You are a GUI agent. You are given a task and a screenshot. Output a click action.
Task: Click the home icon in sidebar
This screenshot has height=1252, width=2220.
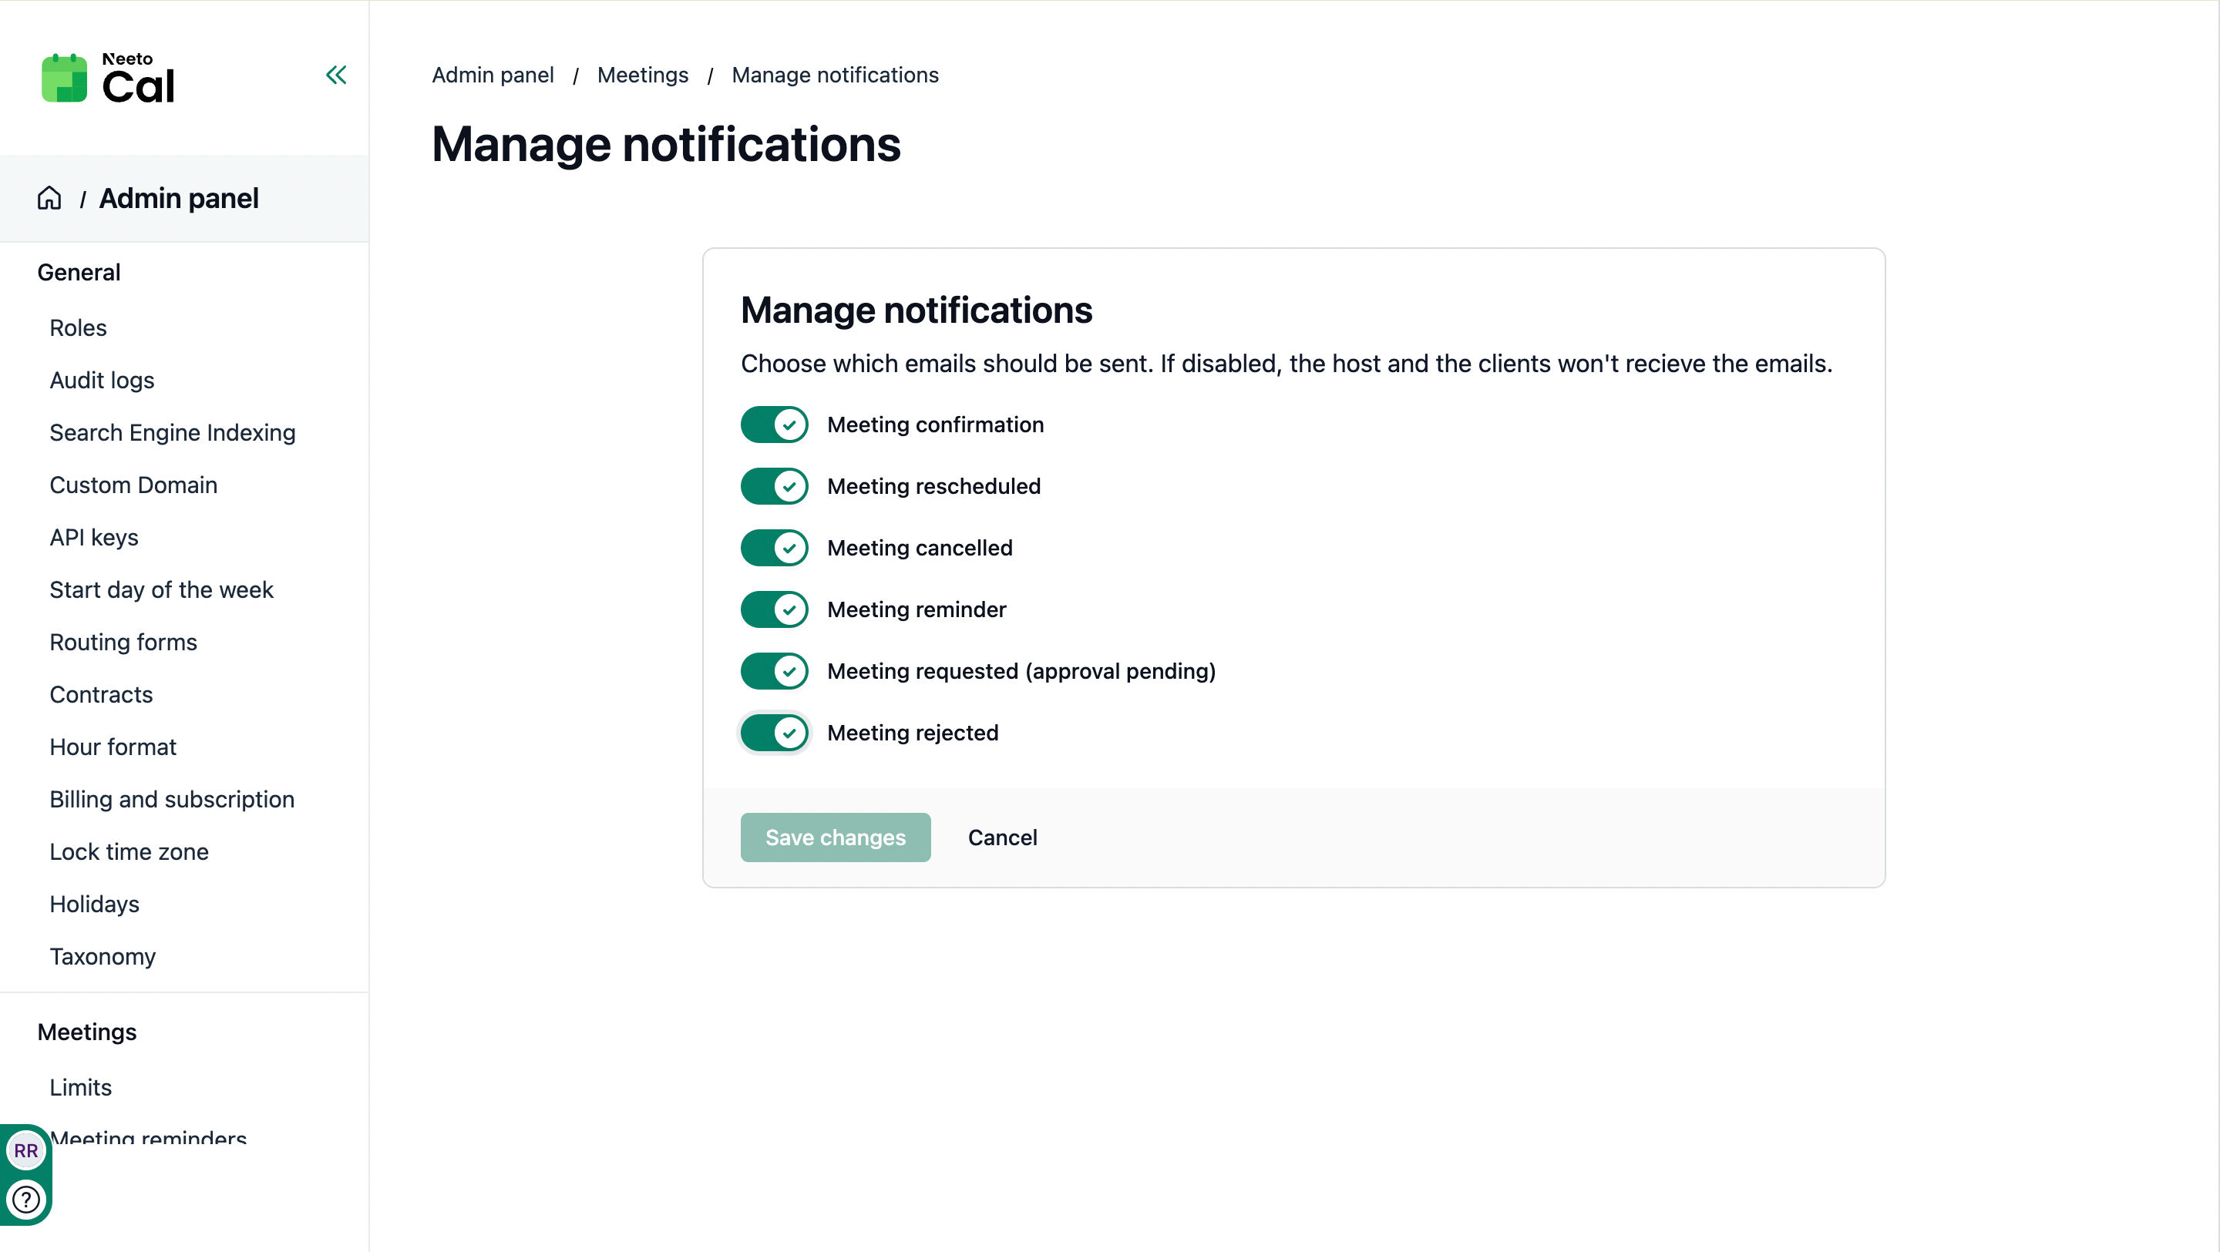coord(49,198)
